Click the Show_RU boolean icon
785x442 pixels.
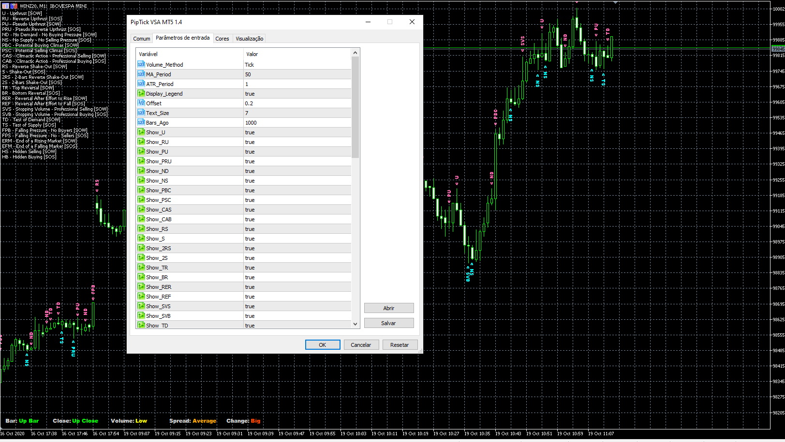pyautogui.click(x=141, y=142)
